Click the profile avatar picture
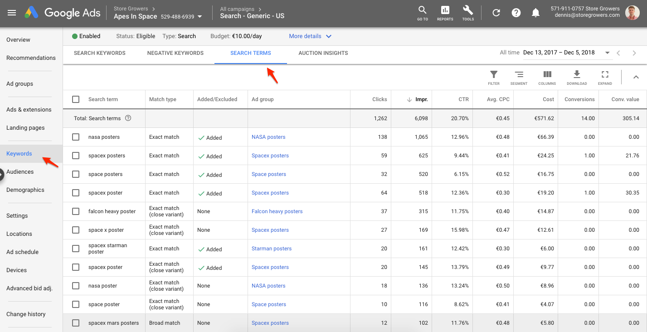This screenshot has width=647, height=332. pos(632,12)
